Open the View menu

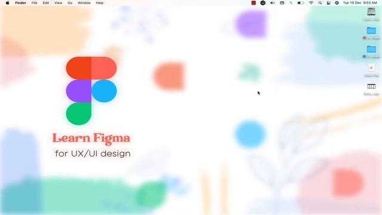[x=58, y=3]
